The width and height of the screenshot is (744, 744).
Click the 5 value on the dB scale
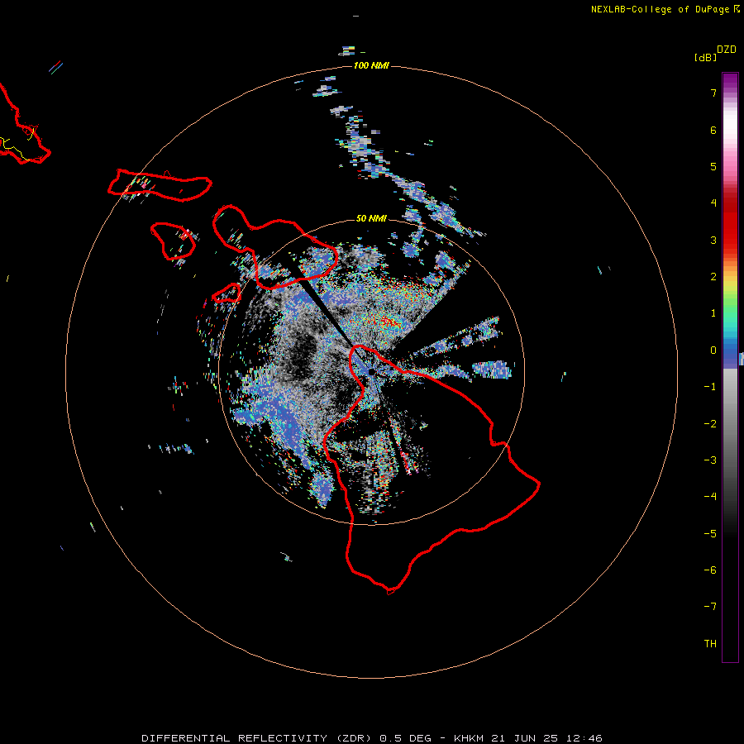pyautogui.click(x=713, y=166)
